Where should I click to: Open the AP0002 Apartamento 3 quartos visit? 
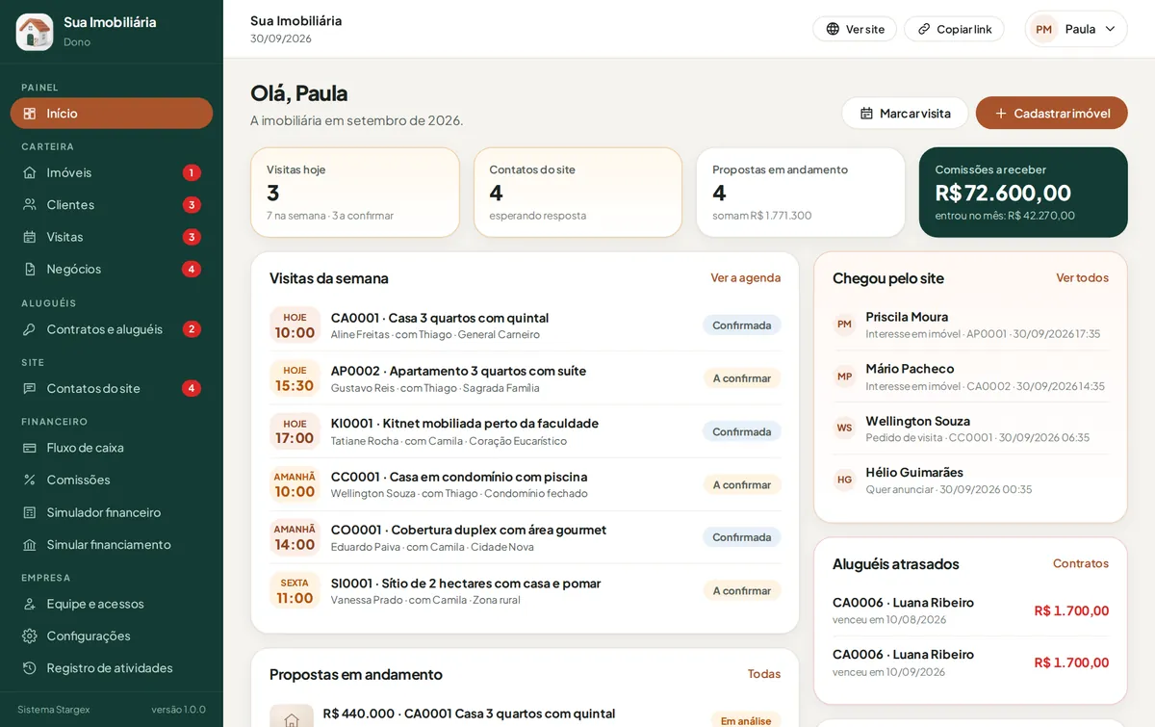point(525,378)
